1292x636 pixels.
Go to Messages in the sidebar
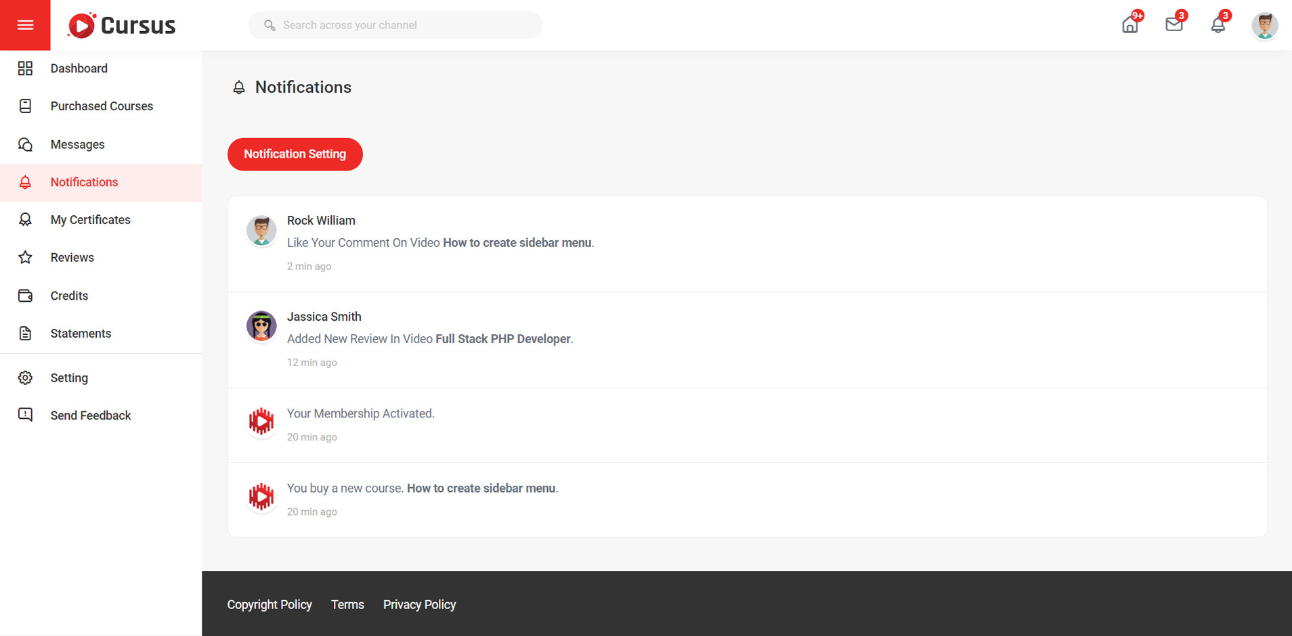(x=77, y=145)
